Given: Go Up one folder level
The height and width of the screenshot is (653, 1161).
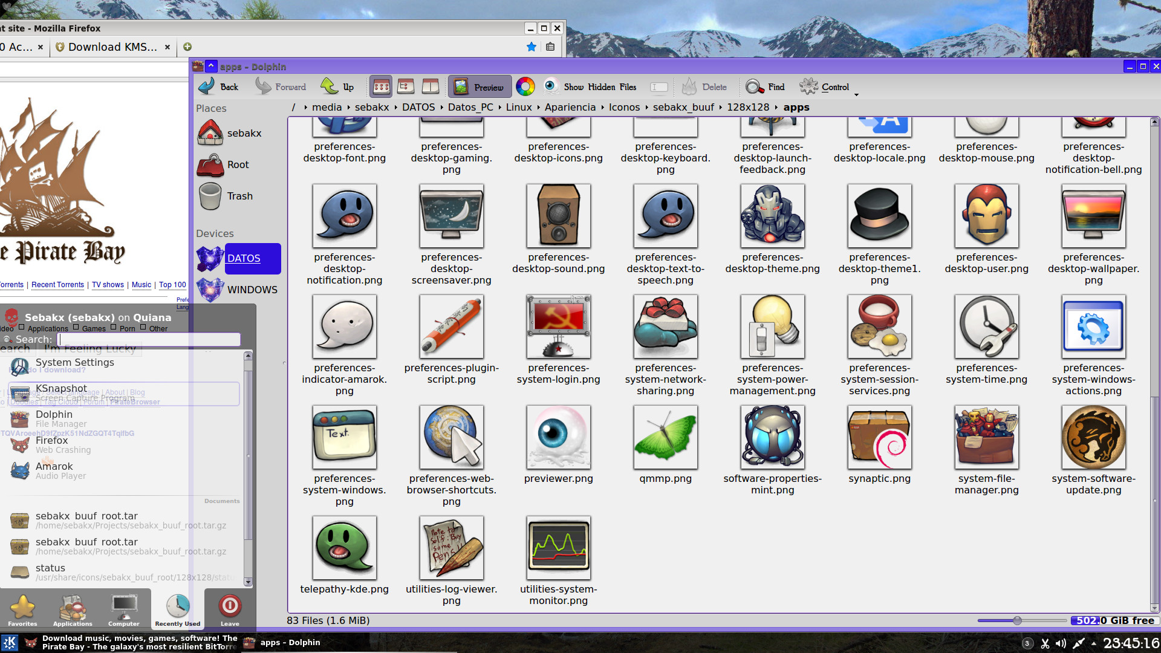Looking at the screenshot, I should (x=337, y=87).
